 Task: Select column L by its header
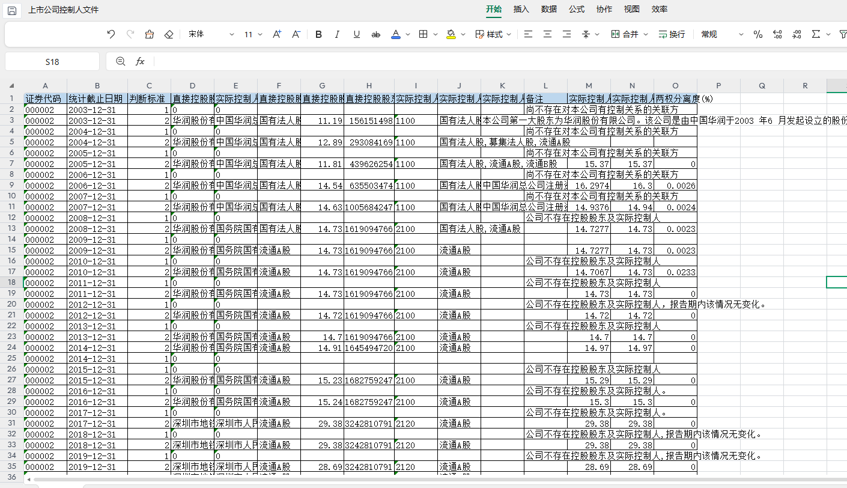546,85
